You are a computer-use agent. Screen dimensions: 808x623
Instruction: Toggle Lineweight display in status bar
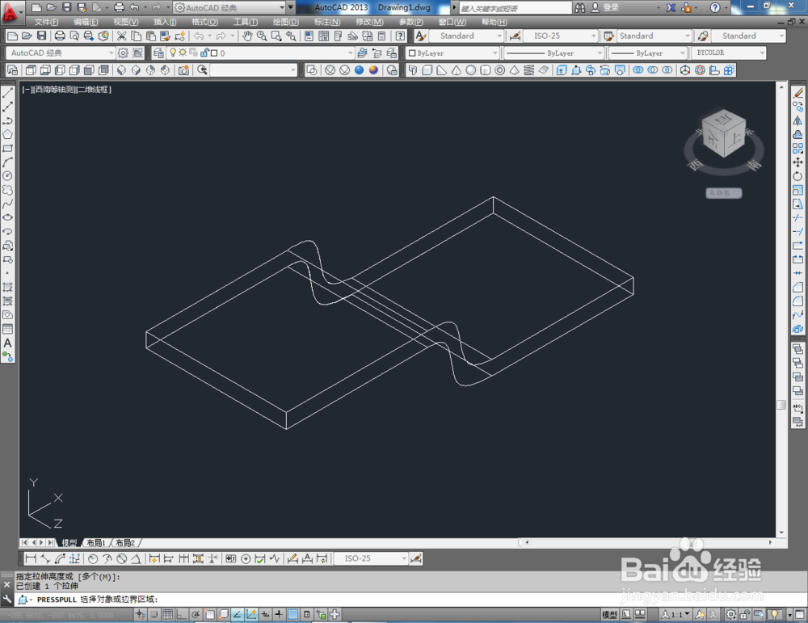pyautogui.click(x=279, y=614)
